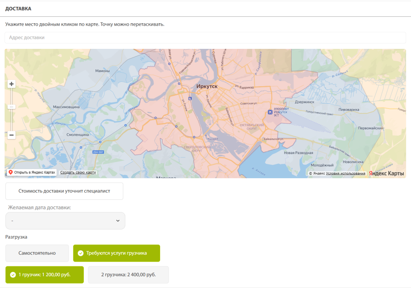Click СВЕРДЛОВСКИЙ ОКРУГ label on map
This screenshot has width=411, height=288.
197,149
